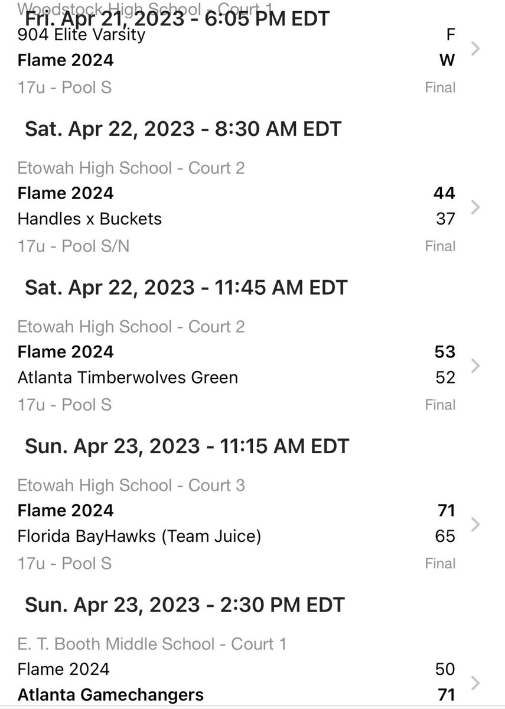Tap the Sun 11:15 AM date header
Image resolution: width=505 pixels, height=709 pixels.
187,446
